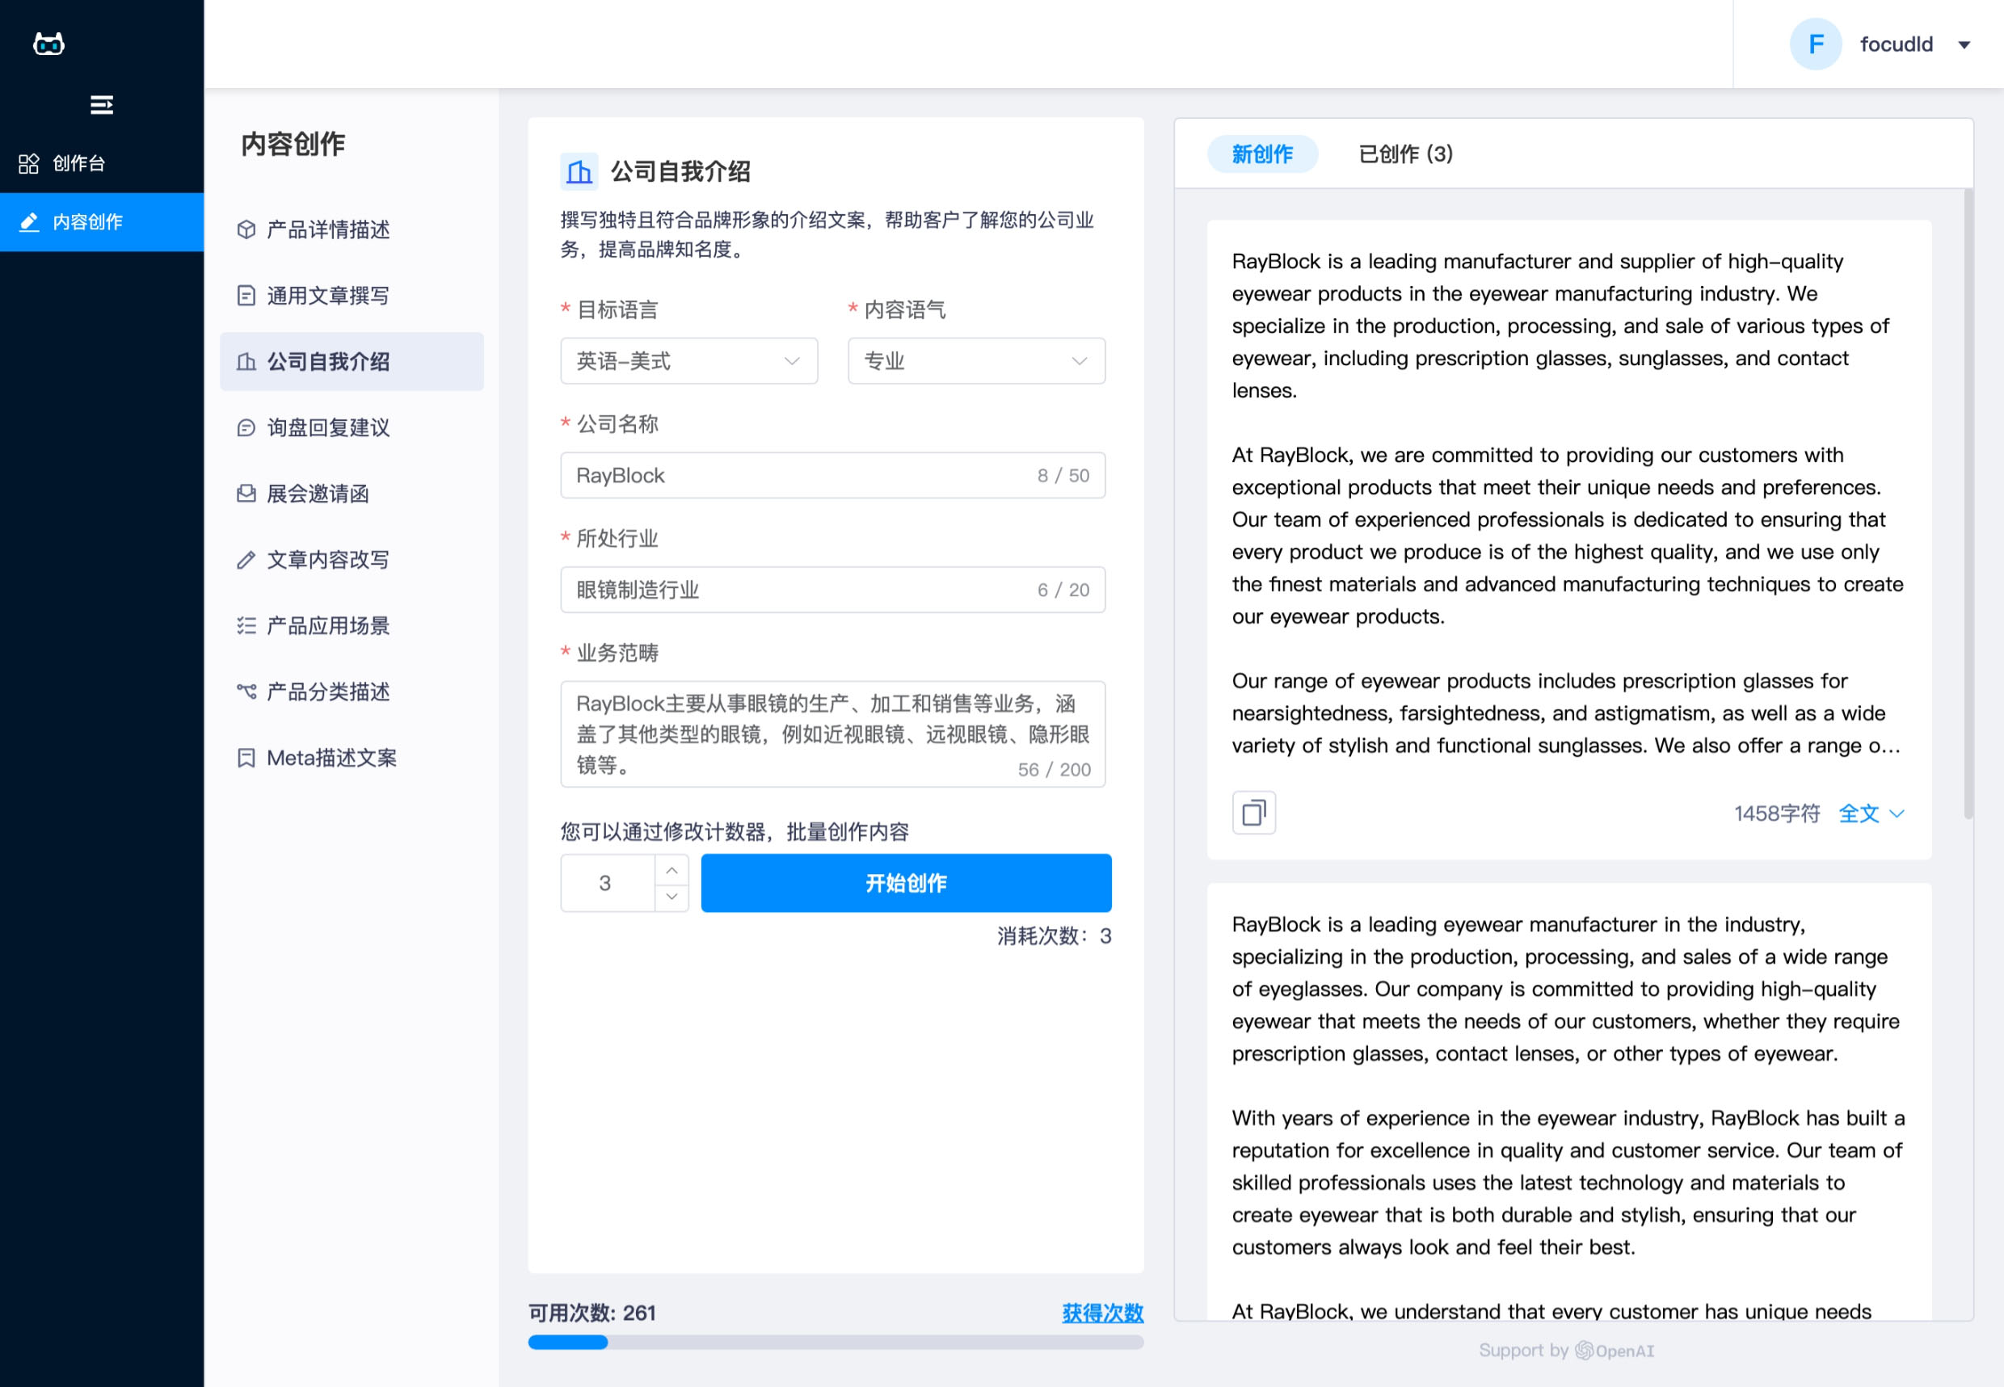Select 文章内容改写 pencil item
The width and height of the screenshot is (2004, 1387).
(327, 560)
